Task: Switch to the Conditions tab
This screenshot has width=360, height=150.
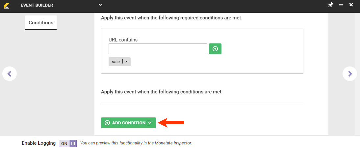Action: point(41,23)
